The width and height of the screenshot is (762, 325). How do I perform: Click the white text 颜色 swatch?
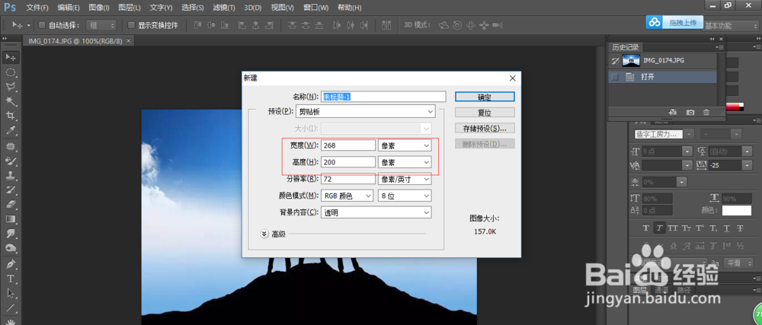[737, 211]
